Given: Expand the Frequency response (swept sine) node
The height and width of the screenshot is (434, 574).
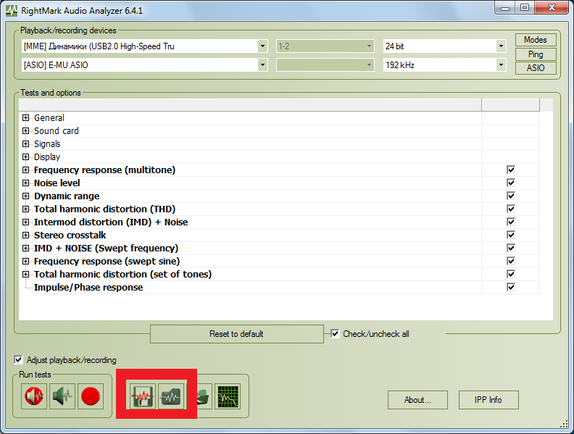Looking at the screenshot, I should point(25,262).
